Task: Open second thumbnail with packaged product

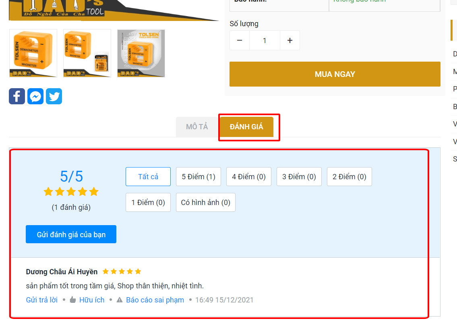Action: point(87,53)
